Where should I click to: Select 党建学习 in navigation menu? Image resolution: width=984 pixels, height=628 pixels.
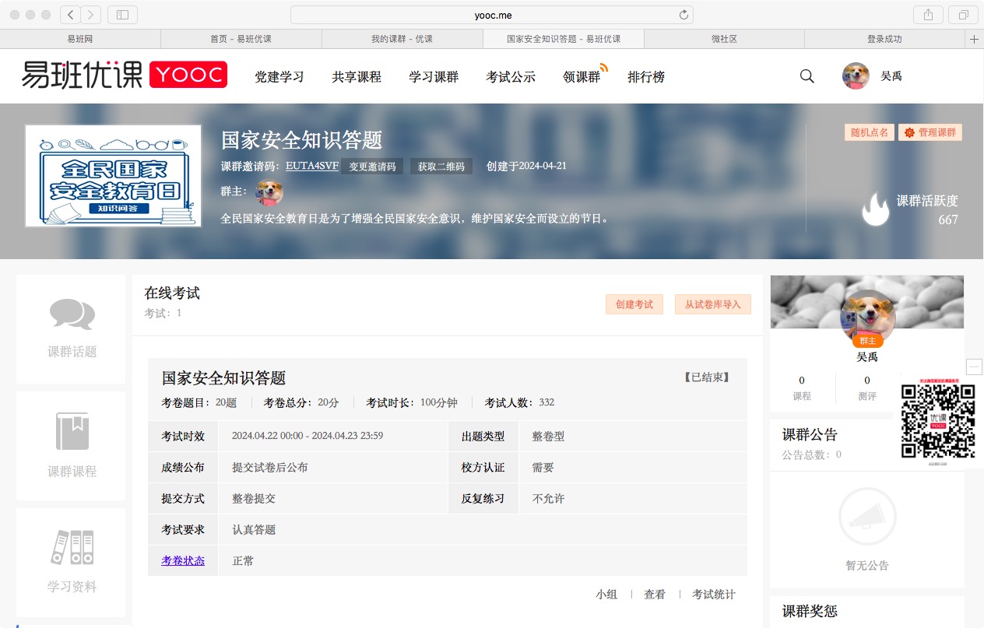point(279,77)
